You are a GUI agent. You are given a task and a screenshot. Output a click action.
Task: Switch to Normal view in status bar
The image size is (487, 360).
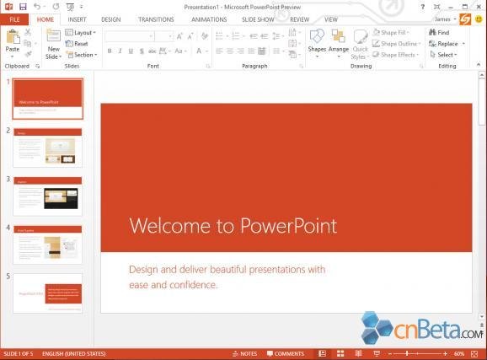323,353
